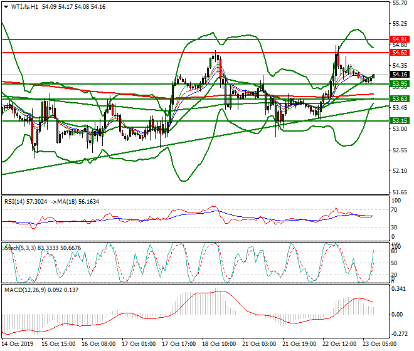
Task: Click the 17 Oct 01:00 time label
Action: [x=139, y=344]
